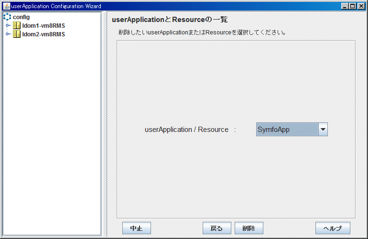Click the Java icon in title bar
368x239 pixels.
click(x=7, y=6)
